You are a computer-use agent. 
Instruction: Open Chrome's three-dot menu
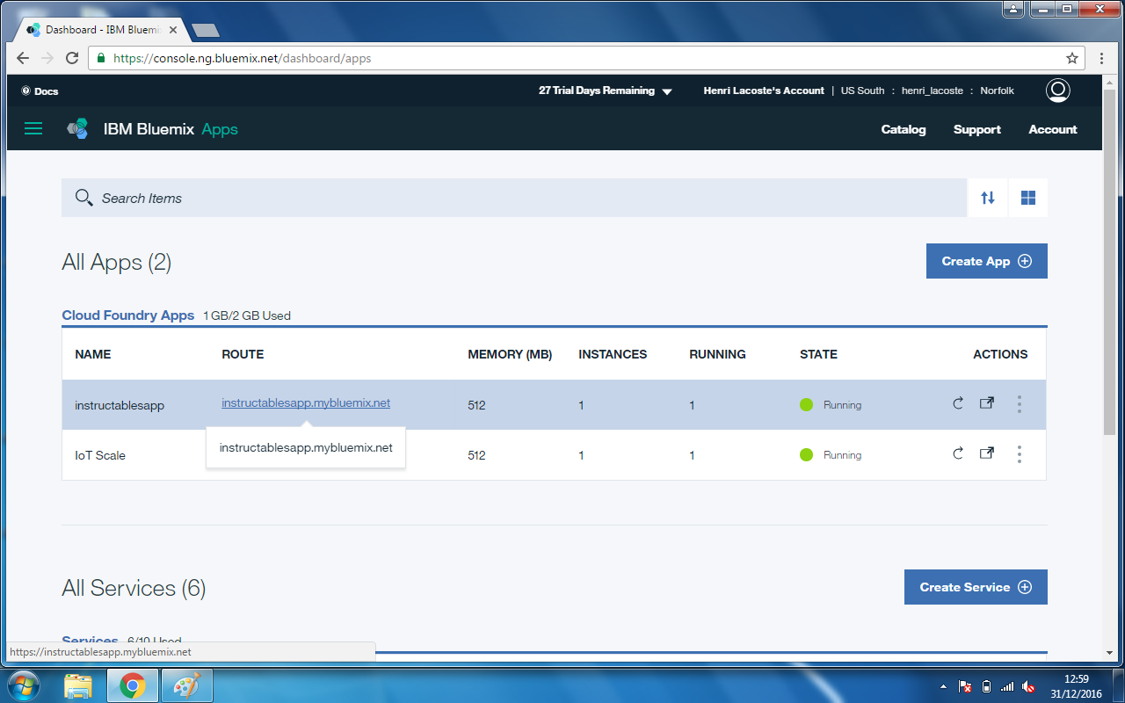pos(1102,58)
